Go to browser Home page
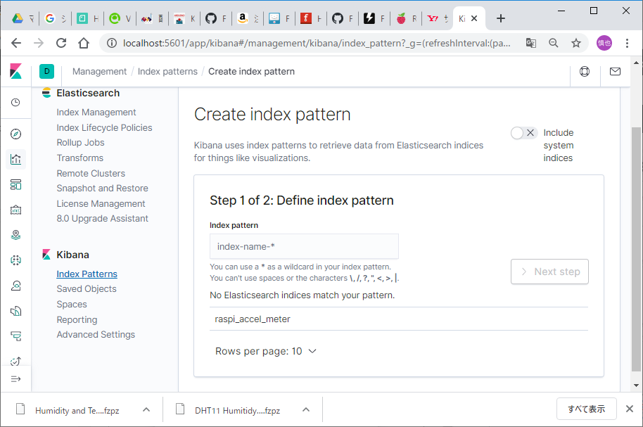Viewport: 643px width, 427px height. click(x=84, y=43)
